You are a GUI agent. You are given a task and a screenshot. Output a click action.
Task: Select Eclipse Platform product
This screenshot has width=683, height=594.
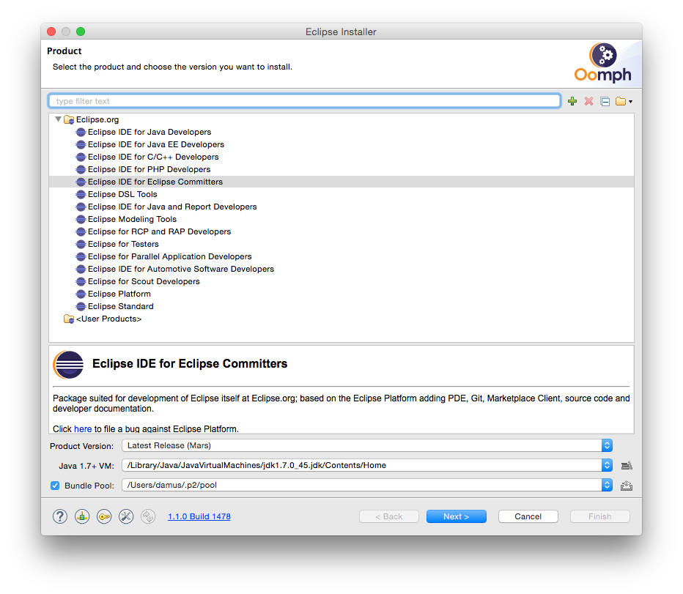(119, 294)
